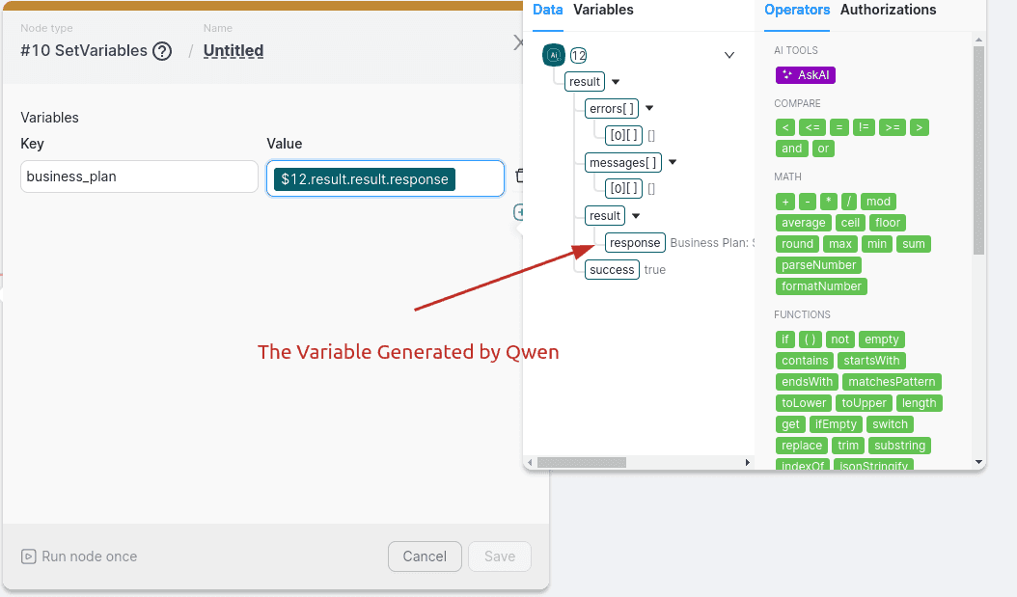Image resolution: width=1017 pixels, height=597 pixels.
Task: Click the AskAI tool chip
Action: (x=805, y=74)
